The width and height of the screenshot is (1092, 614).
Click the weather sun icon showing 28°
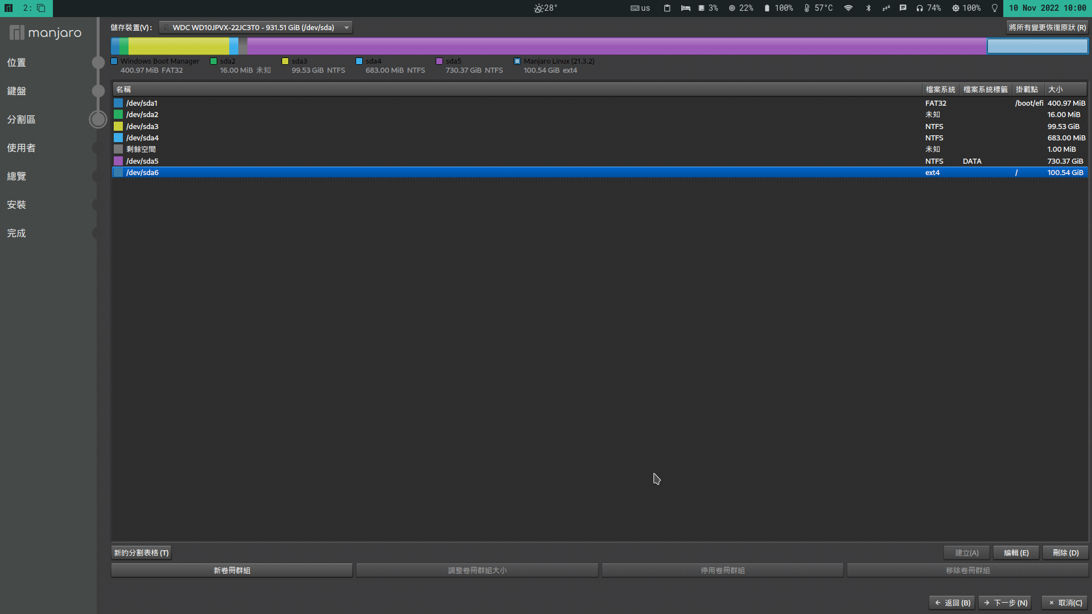tap(538, 8)
